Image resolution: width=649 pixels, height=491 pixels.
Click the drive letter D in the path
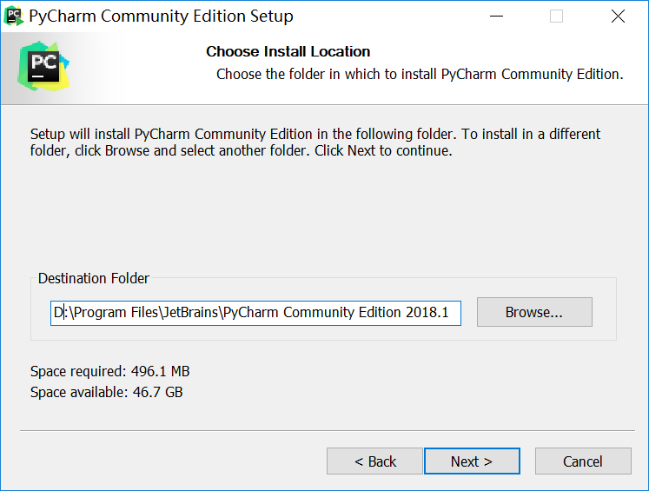pos(58,313)
